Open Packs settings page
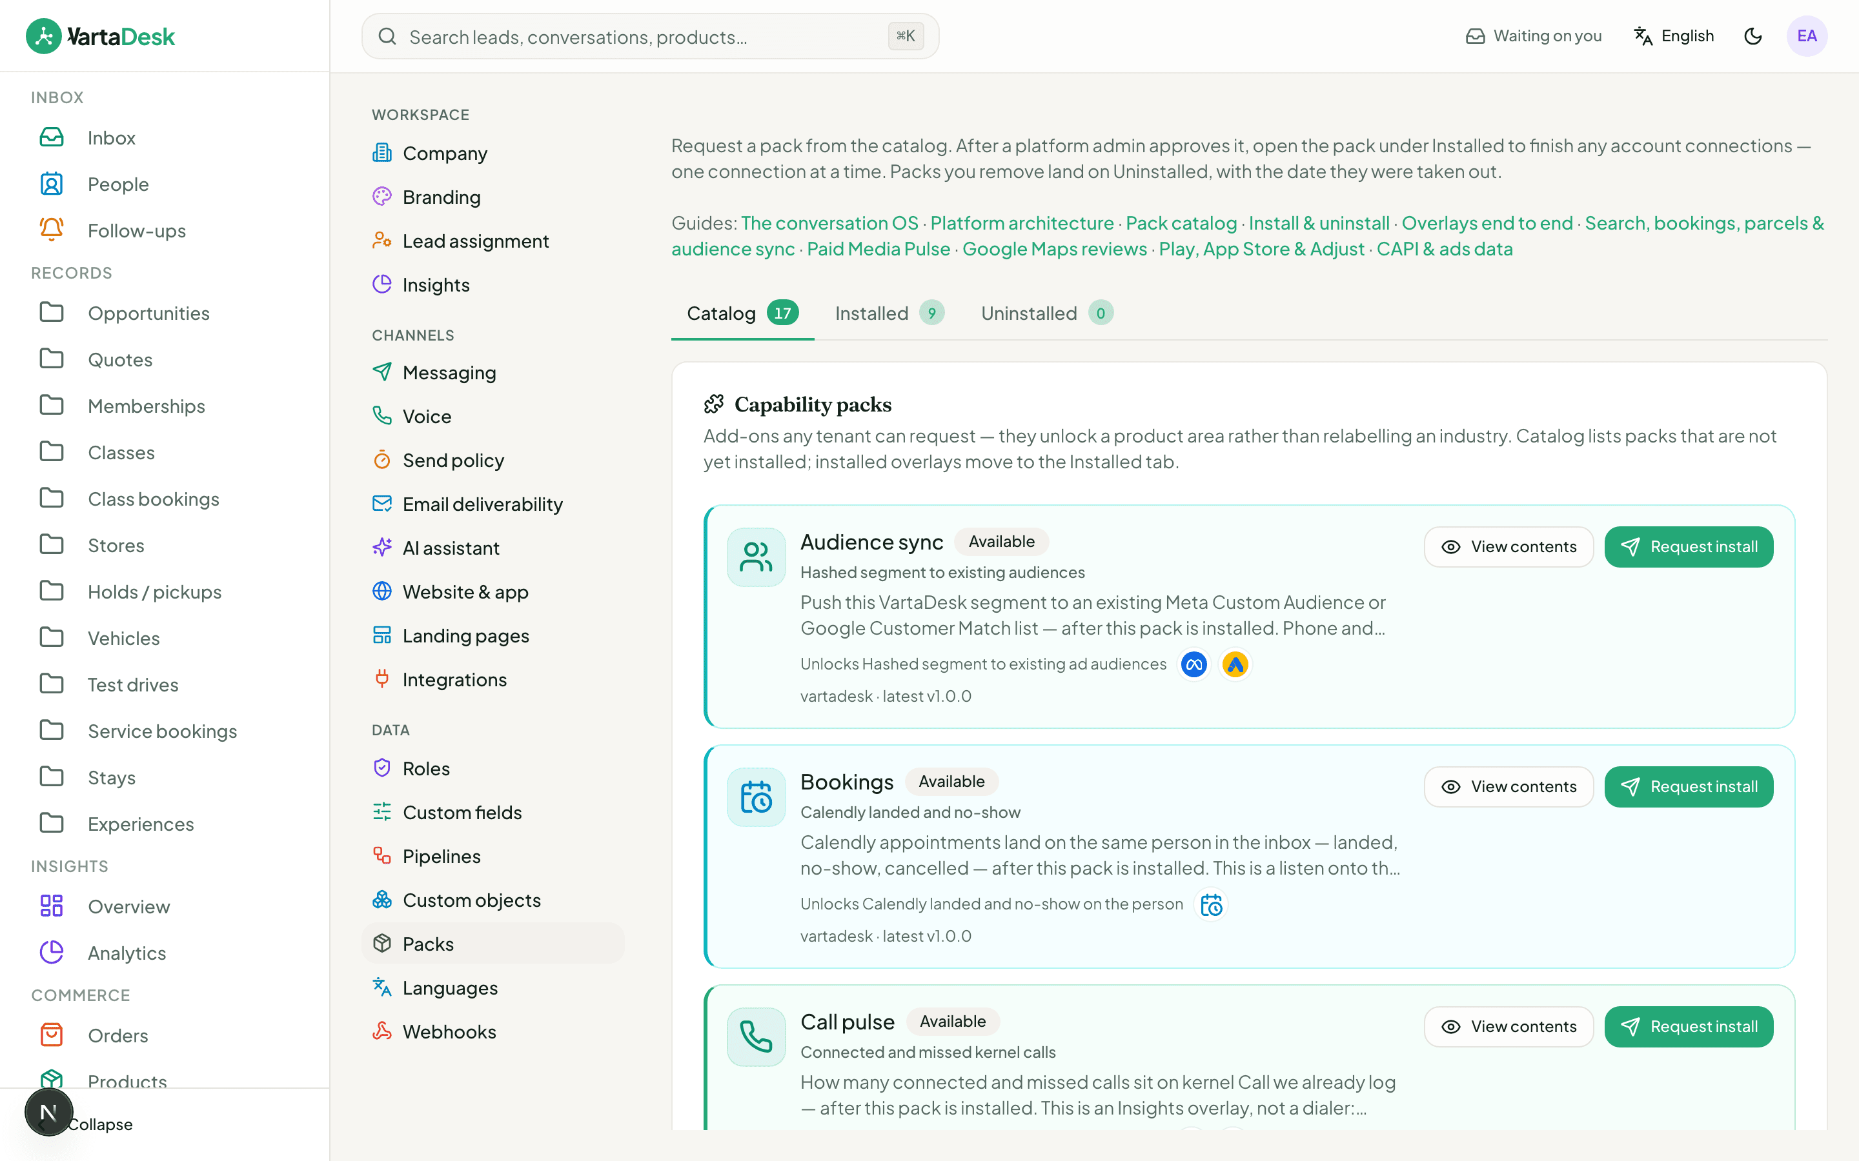This screenshot has height=1161, width=1859. click(493, 943)
